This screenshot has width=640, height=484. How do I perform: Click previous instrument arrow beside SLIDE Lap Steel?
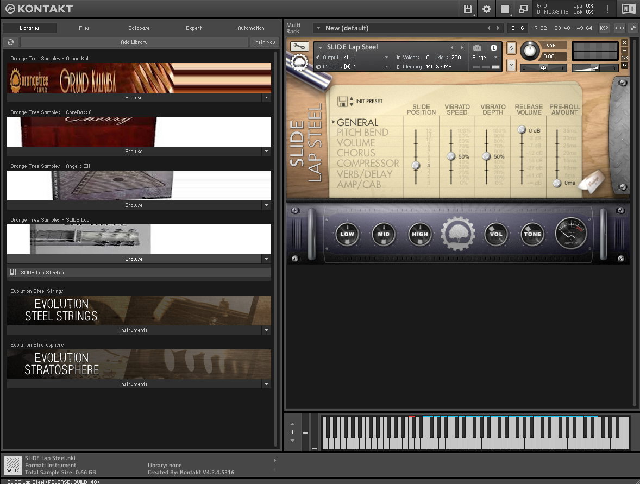[452, 48]
